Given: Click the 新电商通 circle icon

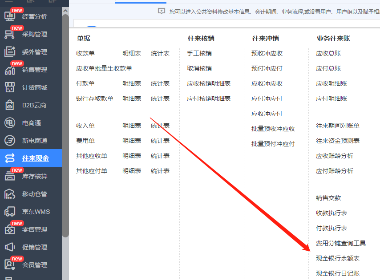Looking at the screenshot, I should pyautogui.click(x=10, y=141).
